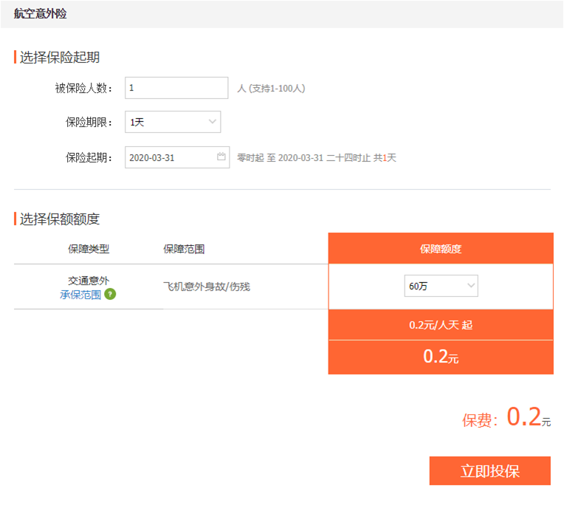Click the 保费 total price at the bottom
564x514 pixels.
[506, 419]
